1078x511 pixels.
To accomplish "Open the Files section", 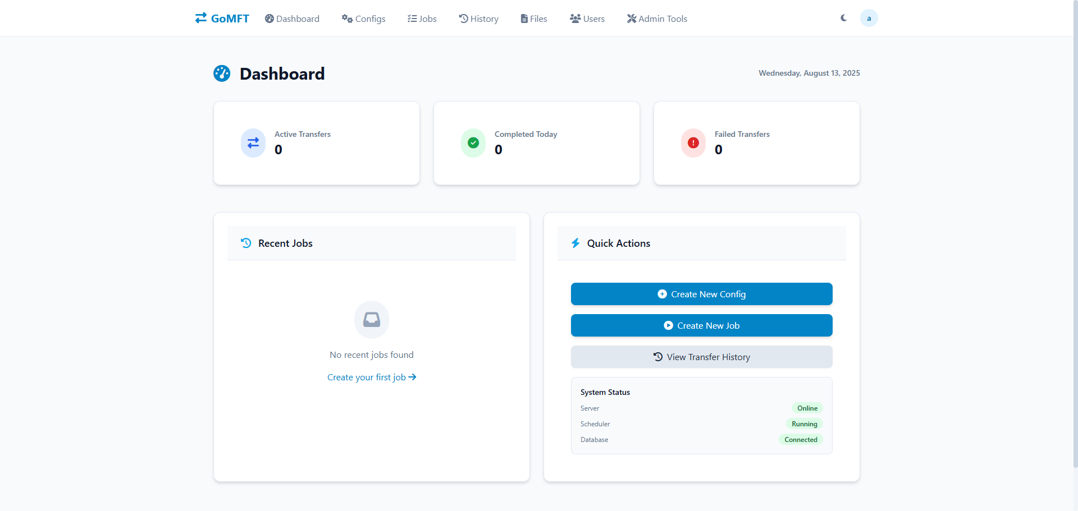I will pos(534,19).
